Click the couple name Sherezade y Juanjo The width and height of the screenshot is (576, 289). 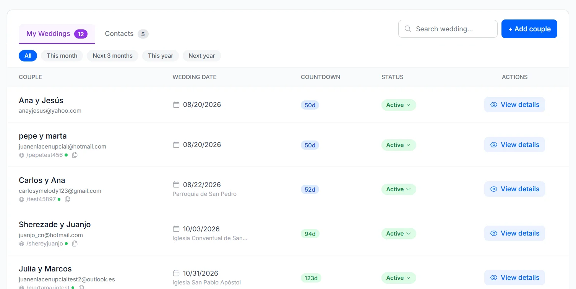click(55, 224)
